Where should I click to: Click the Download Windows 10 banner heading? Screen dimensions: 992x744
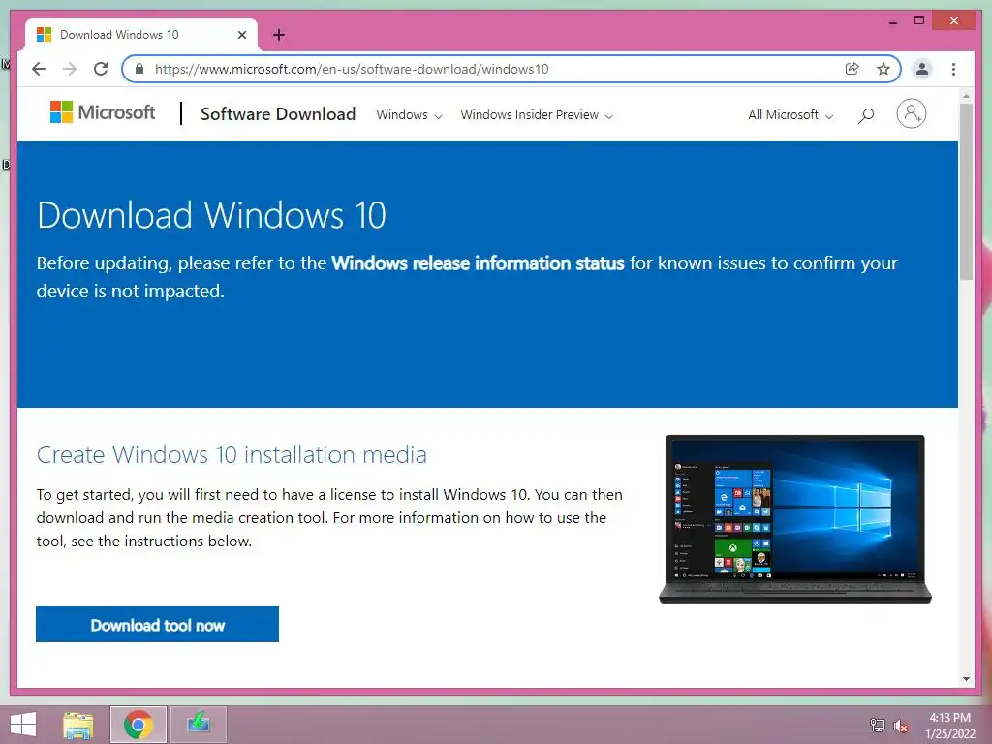211,215
